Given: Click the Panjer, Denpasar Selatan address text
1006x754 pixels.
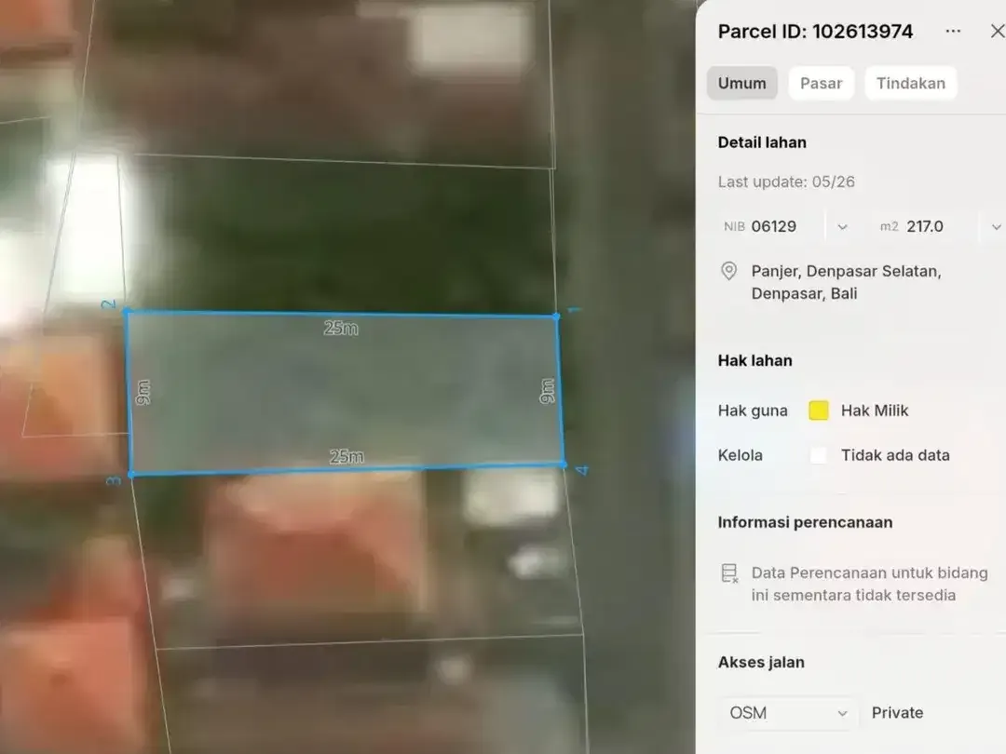Looking at the screenshot, I should pos(846,282).
